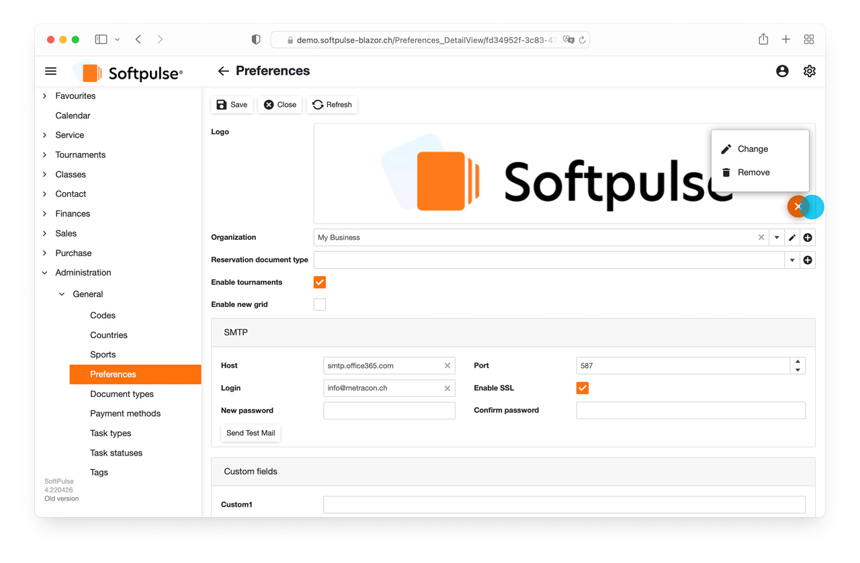Open Sports in the sidebar
The height and width of the screenshot is (563, 860).
coord(103,355)
